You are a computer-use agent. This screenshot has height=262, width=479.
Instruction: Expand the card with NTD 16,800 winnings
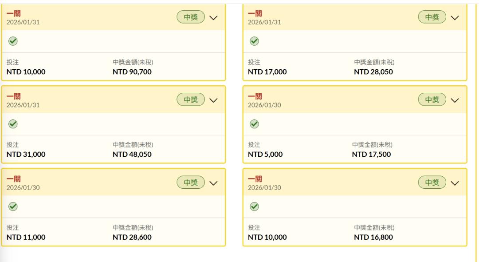tap(455, 183)
